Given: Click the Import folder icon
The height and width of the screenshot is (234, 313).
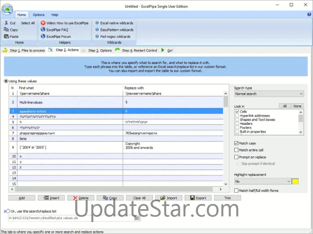Looking at the screenshot, I should (163, 198).
